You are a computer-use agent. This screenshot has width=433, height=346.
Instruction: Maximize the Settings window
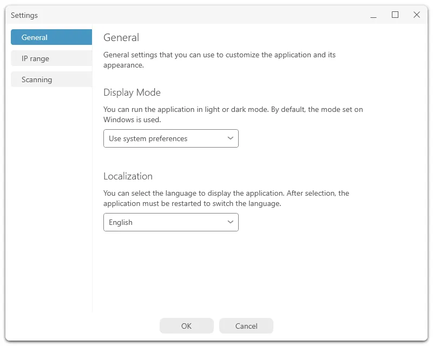(395, 15)
